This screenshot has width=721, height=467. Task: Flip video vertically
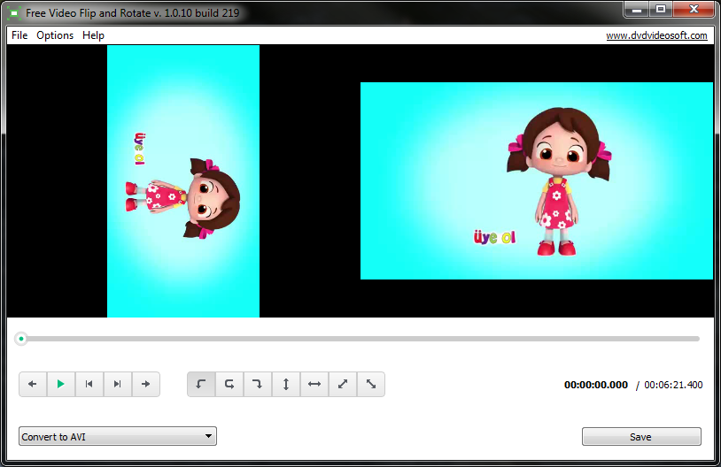coord(286,384)
